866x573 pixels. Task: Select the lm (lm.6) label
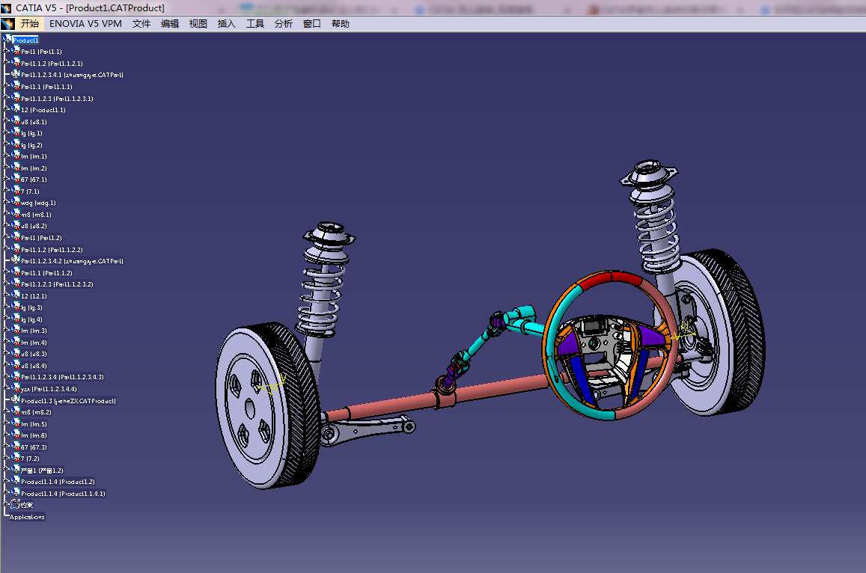coord(34,435)
